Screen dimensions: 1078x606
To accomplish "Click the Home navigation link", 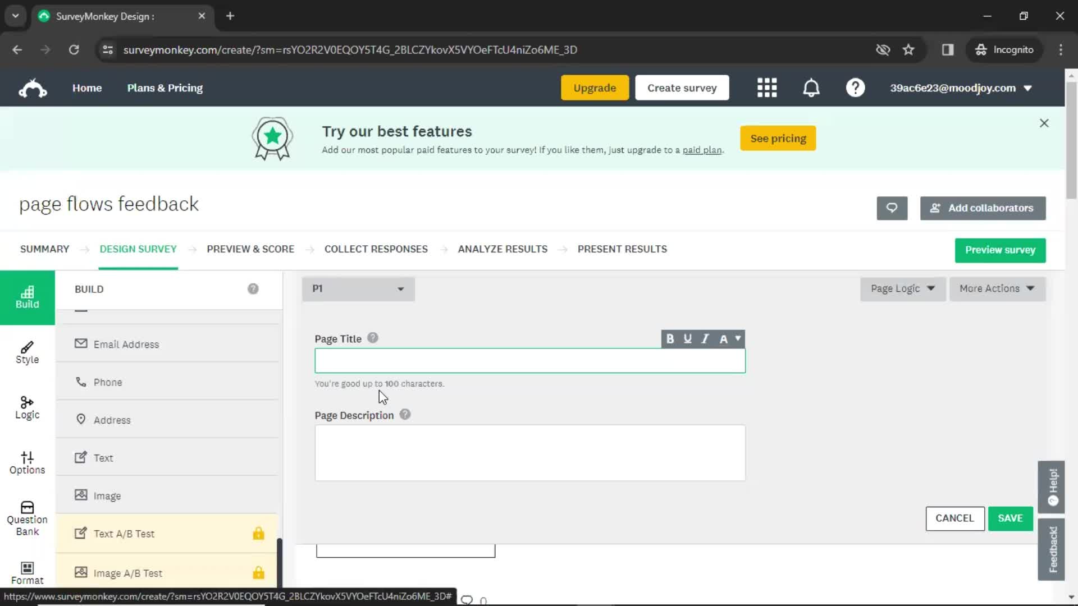I will [x=87, y=88].
